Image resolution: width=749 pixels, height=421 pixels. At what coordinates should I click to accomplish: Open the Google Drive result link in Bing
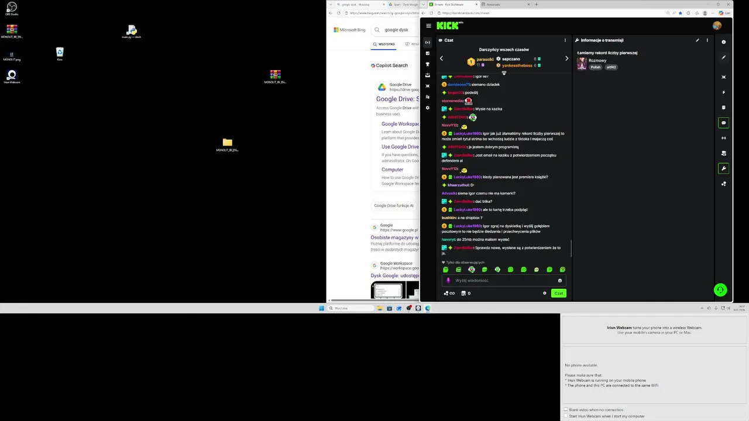coord(397,99)
